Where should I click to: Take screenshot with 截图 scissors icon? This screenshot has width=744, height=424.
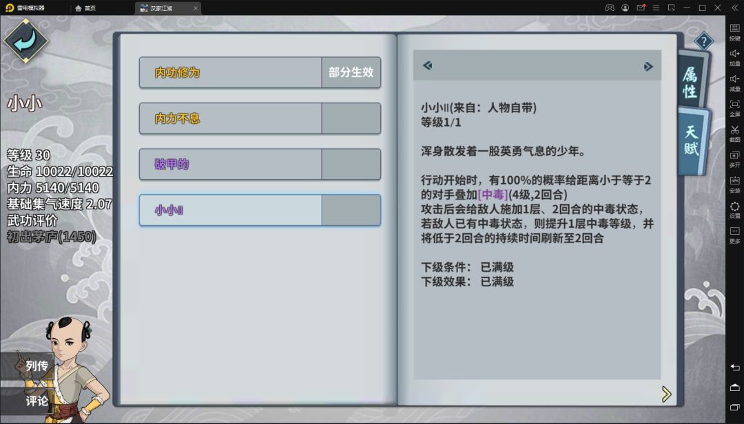click(734, 134)
